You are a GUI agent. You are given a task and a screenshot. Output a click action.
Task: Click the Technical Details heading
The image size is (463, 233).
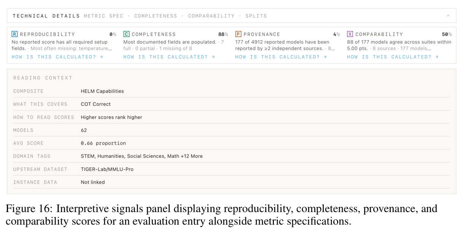click(x=46, y=16)
